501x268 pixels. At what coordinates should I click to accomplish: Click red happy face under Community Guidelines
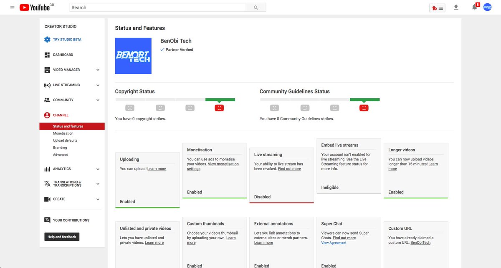coord(364,108)
